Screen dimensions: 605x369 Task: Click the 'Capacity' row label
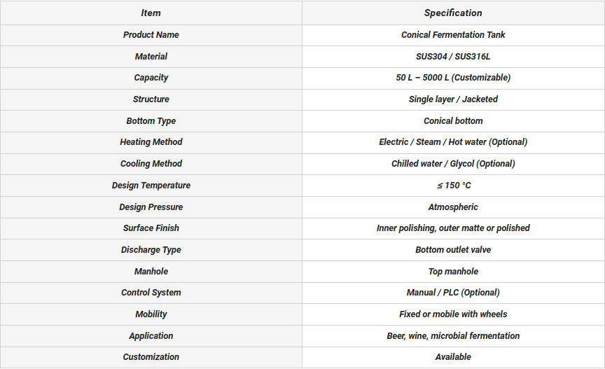(x=151, y=78)
